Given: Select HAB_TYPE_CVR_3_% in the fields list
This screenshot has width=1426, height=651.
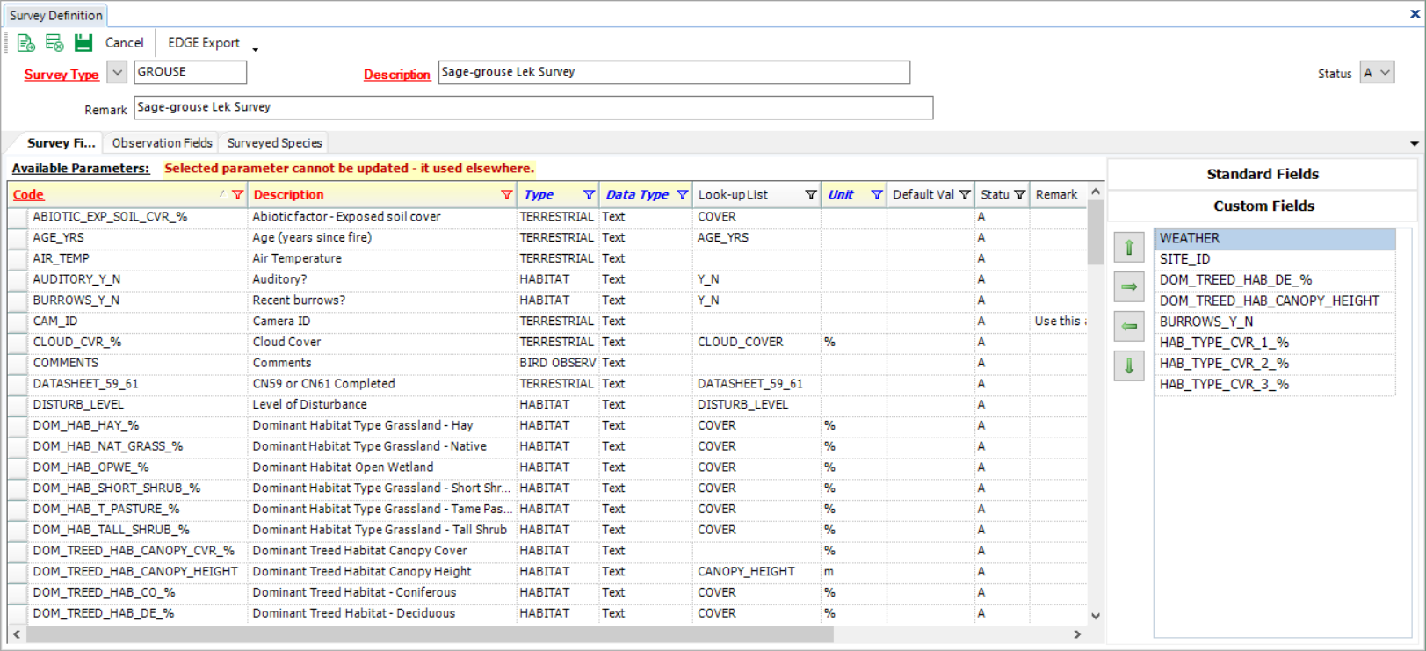Looking at the screenshot, I should 1275,385.
